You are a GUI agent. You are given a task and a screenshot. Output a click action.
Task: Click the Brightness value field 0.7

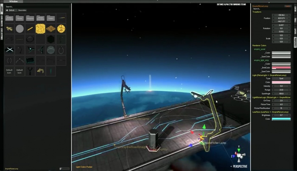281,115
